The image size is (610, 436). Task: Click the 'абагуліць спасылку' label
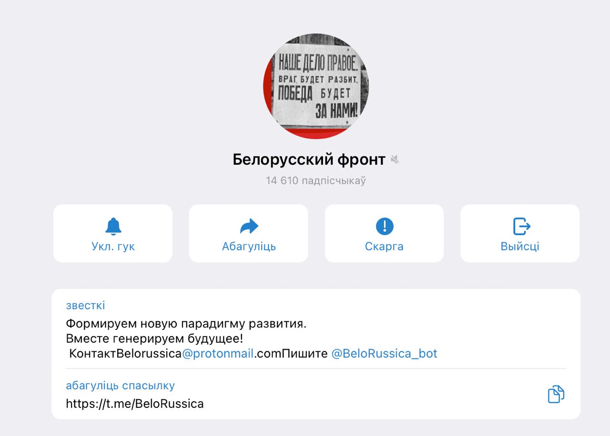tap(120, 386)
